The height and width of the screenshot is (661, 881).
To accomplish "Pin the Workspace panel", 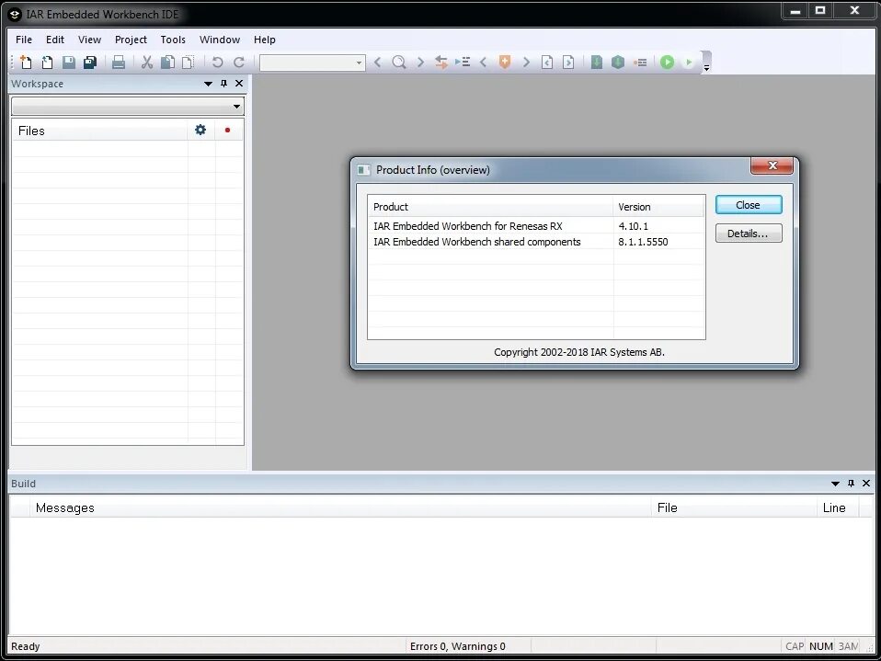I will 223,84.
